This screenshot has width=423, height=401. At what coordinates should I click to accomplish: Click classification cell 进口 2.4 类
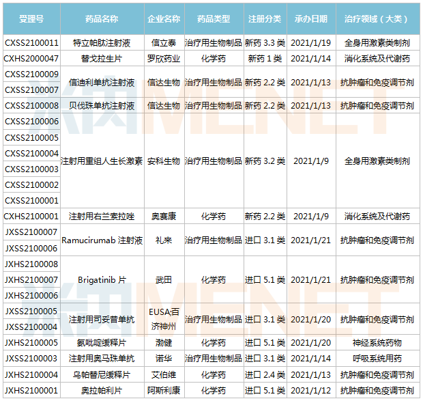pos(265,375)
